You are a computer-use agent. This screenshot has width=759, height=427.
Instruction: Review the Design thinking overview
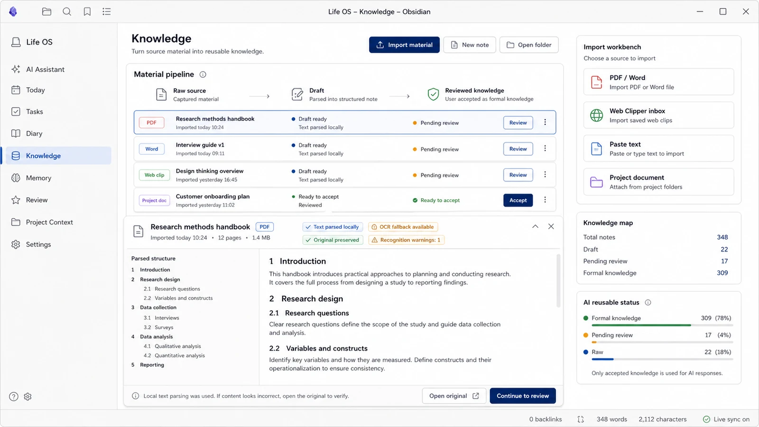coord(518,175)
